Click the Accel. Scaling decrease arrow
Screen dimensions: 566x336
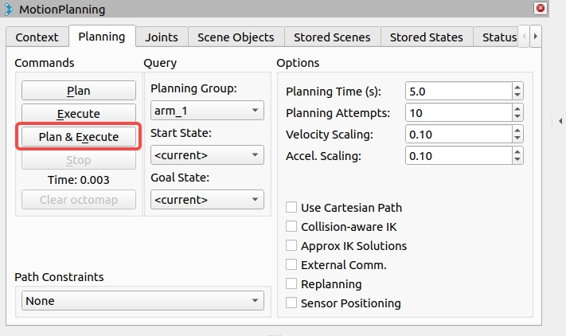517,159
